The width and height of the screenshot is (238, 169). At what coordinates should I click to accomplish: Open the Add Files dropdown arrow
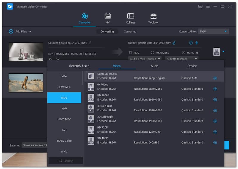coord(30,32)
